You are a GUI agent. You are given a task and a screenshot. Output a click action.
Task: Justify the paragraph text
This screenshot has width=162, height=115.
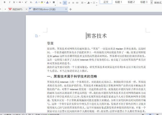73,3
